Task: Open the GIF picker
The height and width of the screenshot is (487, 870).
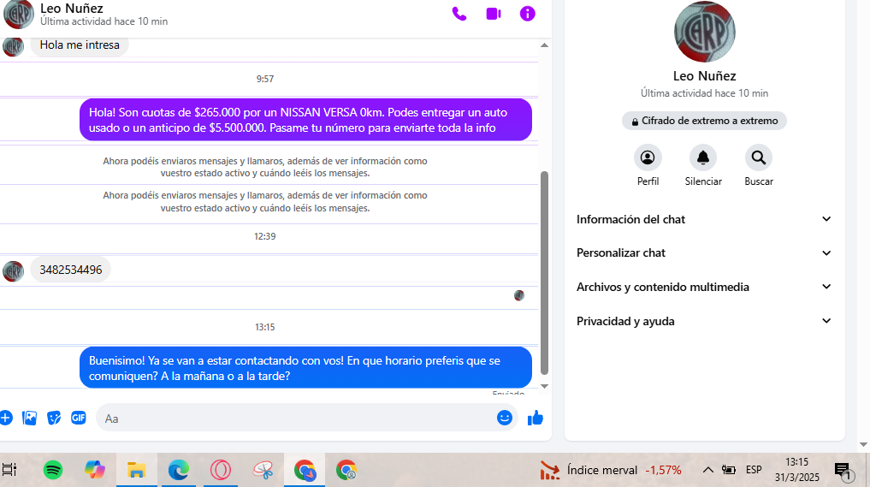Action: 78,418
